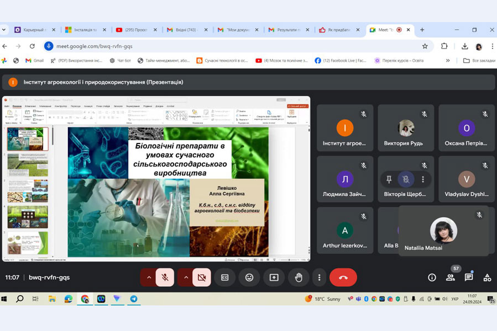The width and height of the screenshot is (497, 331).
Task: Unmute the microphone
Action: point(165,277)
